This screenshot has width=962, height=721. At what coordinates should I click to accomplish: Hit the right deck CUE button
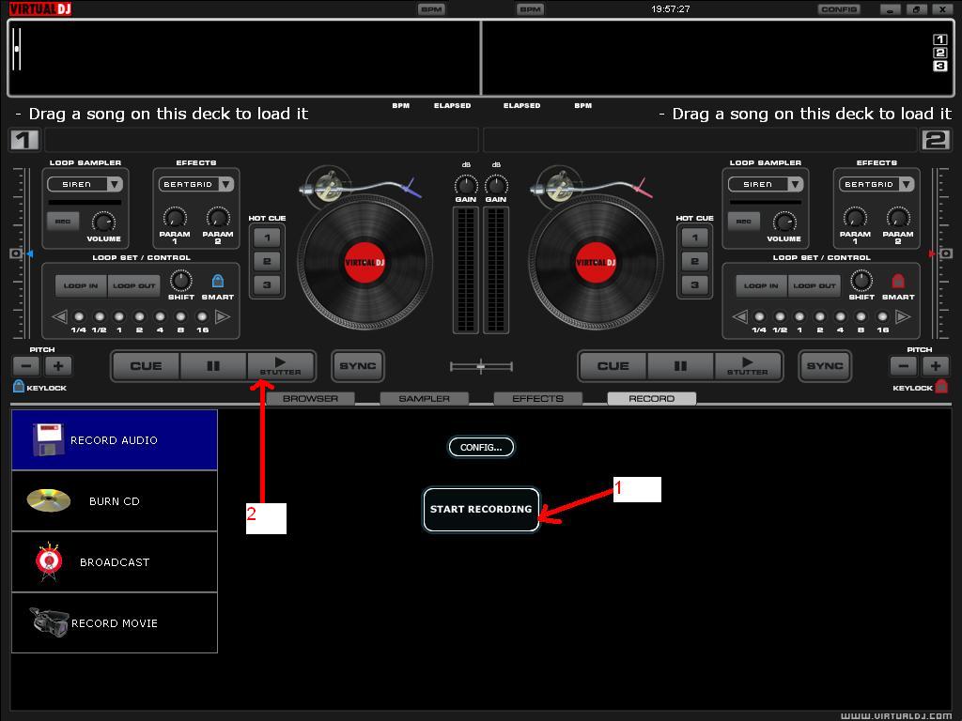point(613,366)
